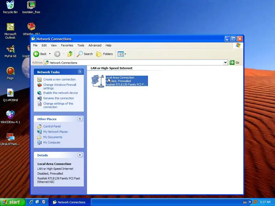Image resolution: width=275 pixels, height=206 pixels.
Task: Select the Pego desktop icon
Action: [10, 73]
